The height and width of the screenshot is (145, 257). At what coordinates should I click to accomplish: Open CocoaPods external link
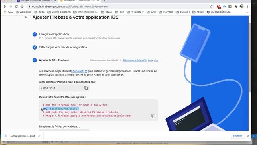[79, 71]
